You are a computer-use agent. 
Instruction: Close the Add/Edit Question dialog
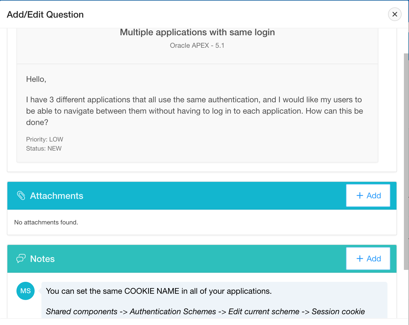pos(395,14)
